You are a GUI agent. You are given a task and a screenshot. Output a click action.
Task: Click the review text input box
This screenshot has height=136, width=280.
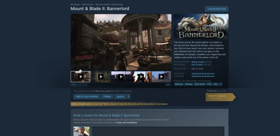(x=158, y=131)
